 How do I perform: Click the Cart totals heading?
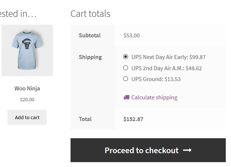coord(90,14)
